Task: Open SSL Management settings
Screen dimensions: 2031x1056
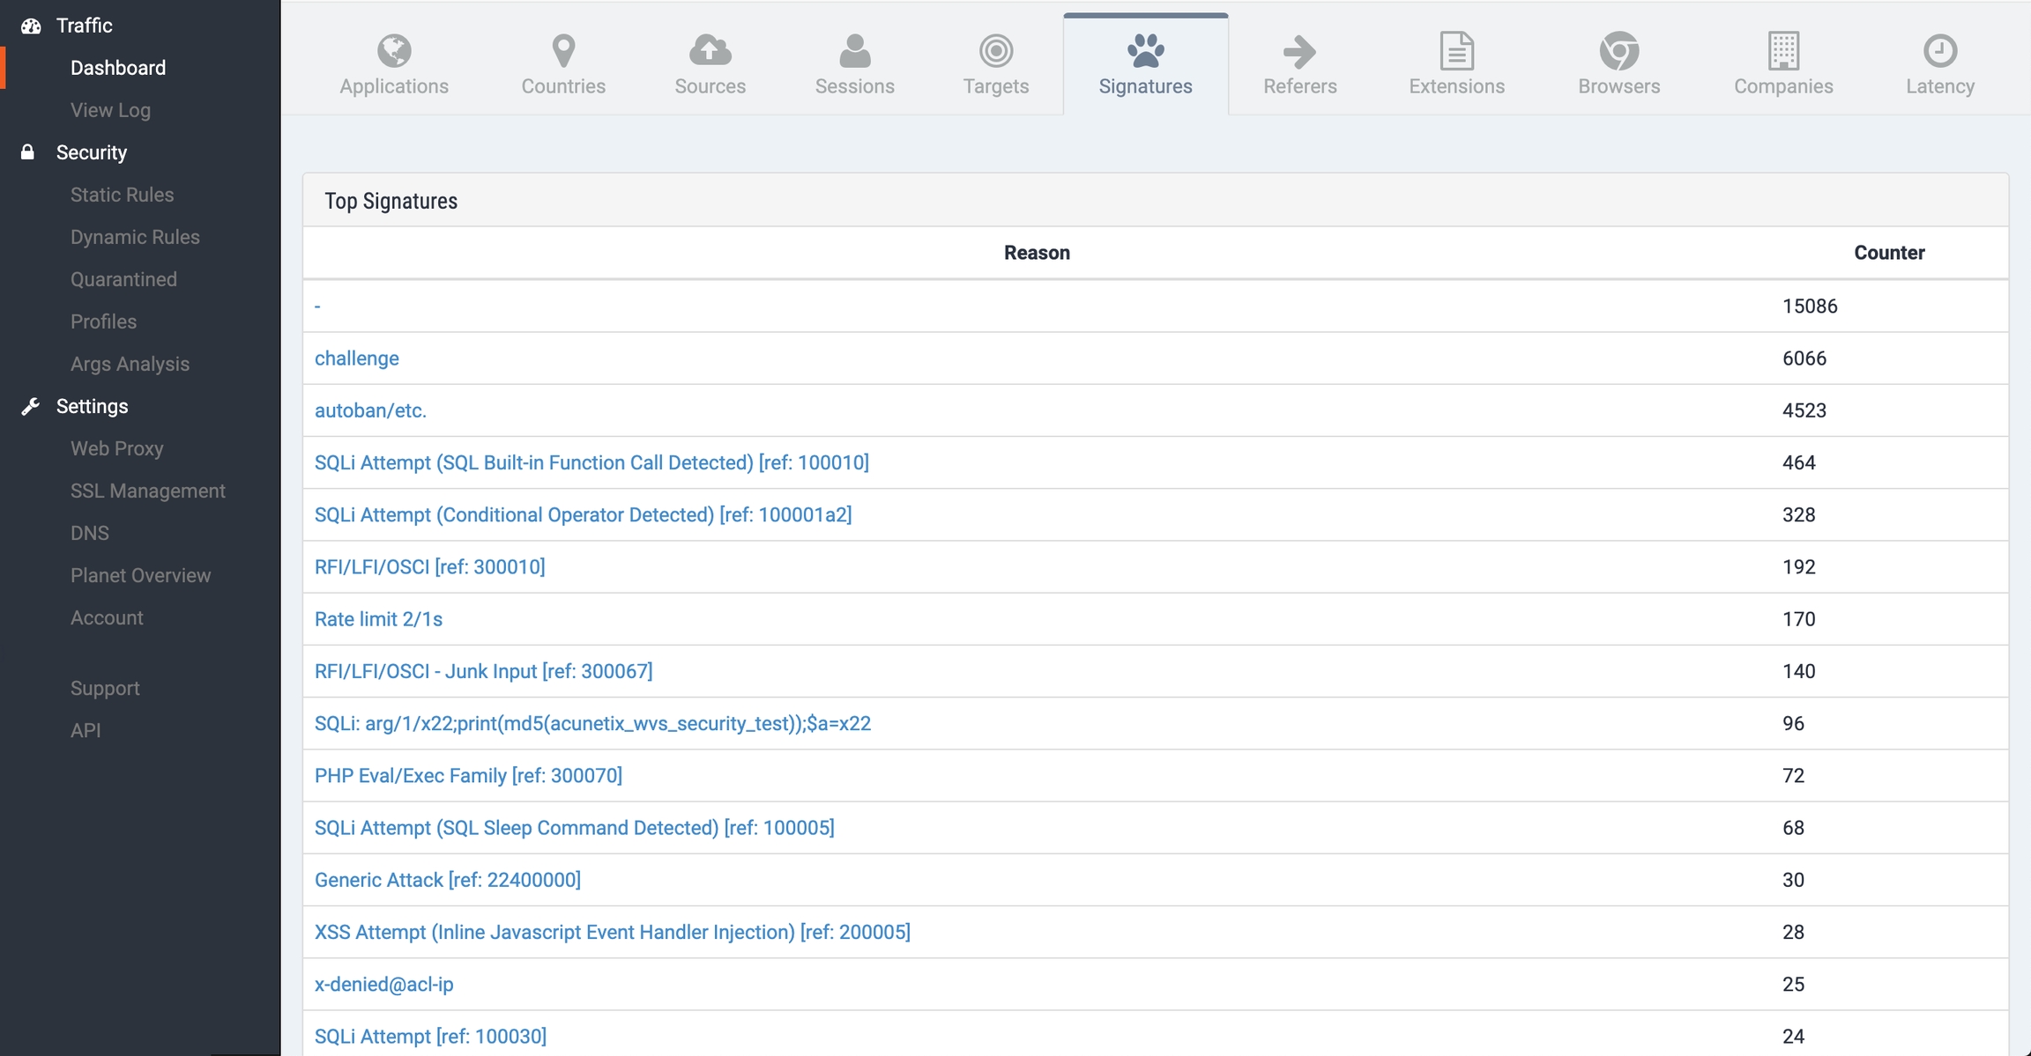Action: pyautogui.click(x=147, y=491)
